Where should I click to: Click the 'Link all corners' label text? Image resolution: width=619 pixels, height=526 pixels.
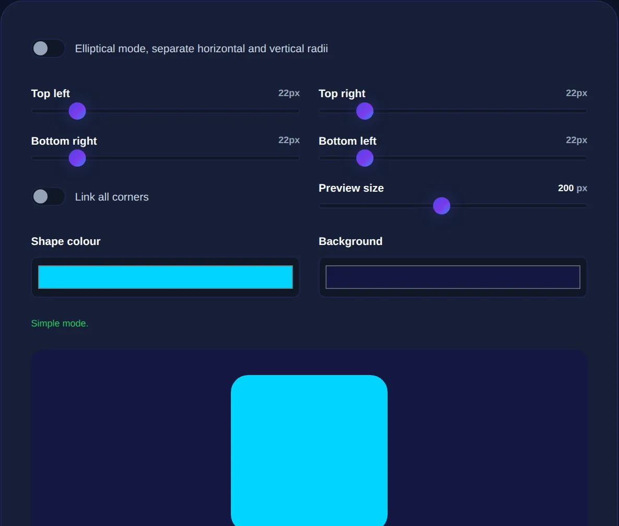112,197
